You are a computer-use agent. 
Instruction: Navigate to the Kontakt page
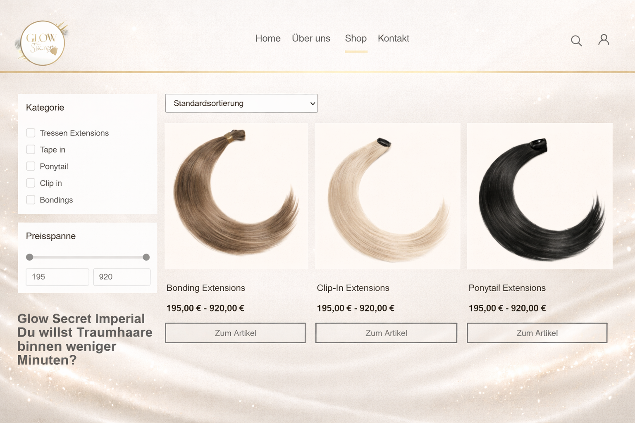tap(393, 38)
